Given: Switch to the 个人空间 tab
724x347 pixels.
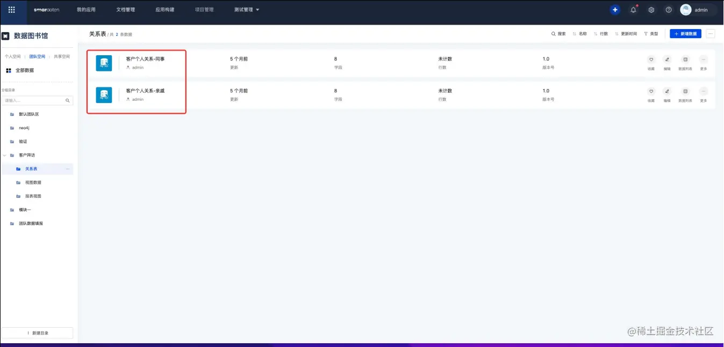Looking at the screenshot, I should pyautogui.click(x=13, y=56).
